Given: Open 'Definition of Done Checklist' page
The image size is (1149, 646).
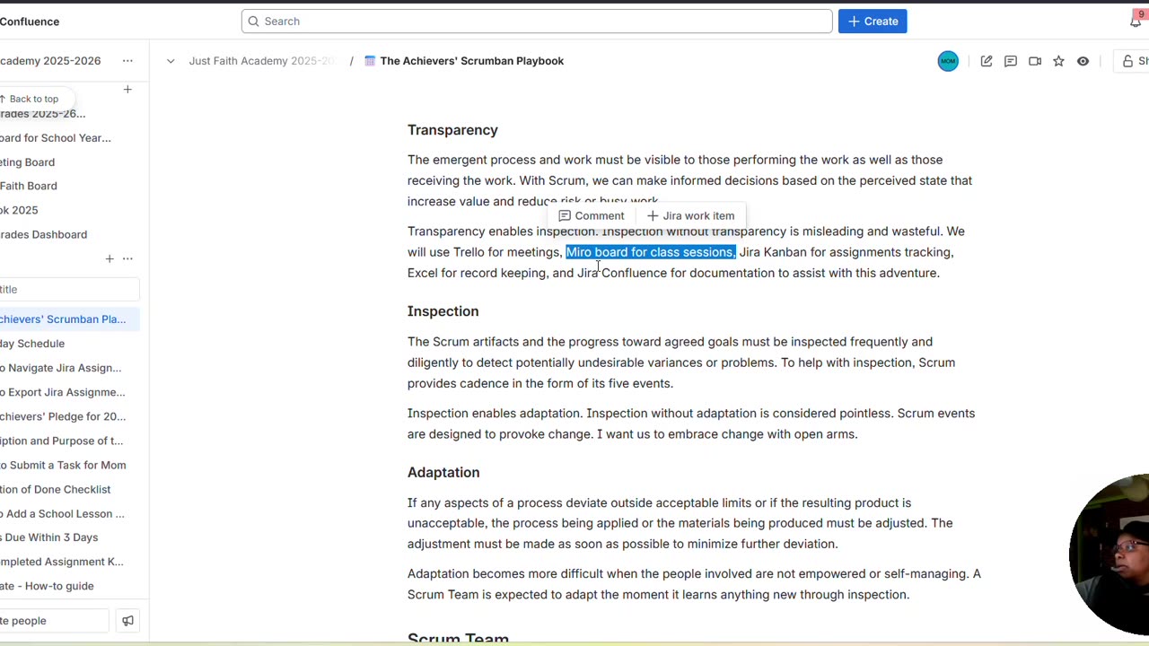Looking at the screenshot, I should click(x=56, y=489).
